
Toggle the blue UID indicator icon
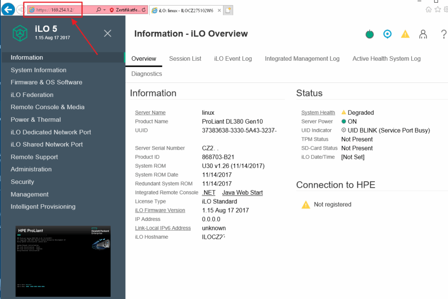coord(387,34)
